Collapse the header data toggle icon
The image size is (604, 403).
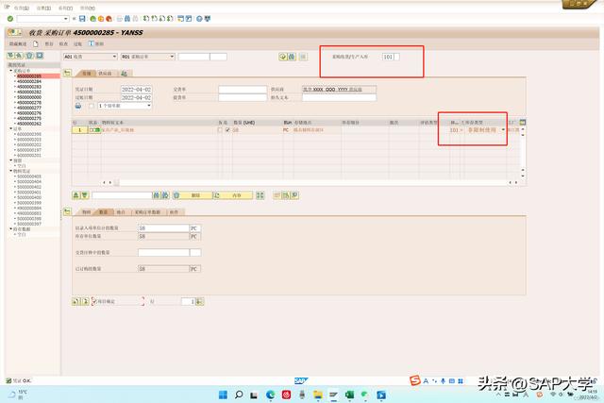pos(67,73)
